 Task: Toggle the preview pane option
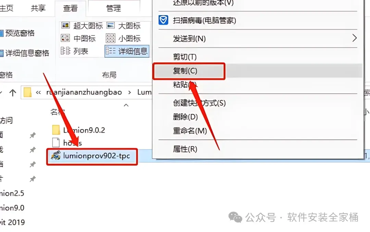pyautogui.click(x=17, y=33)
